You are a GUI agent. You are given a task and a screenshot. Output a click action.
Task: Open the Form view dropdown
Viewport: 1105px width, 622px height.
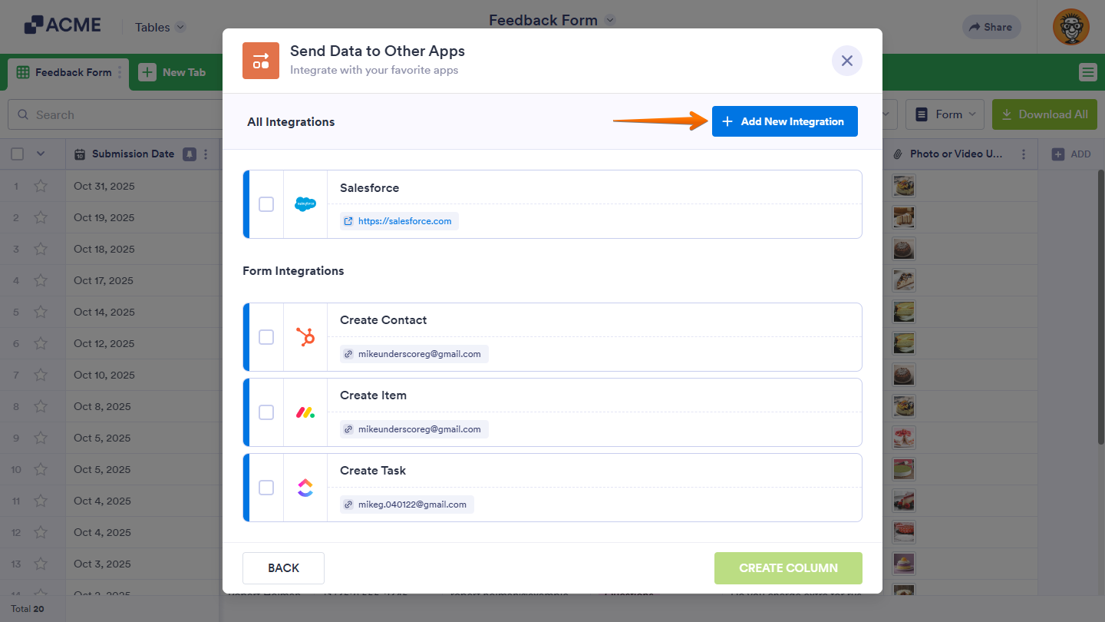point(945,114)
